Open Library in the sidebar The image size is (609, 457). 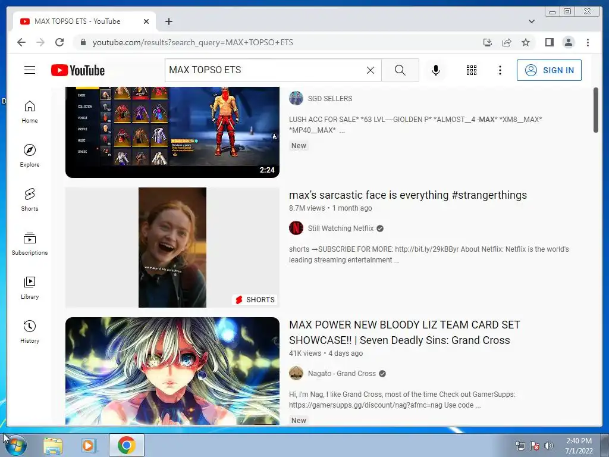click(x=30, y=287)
